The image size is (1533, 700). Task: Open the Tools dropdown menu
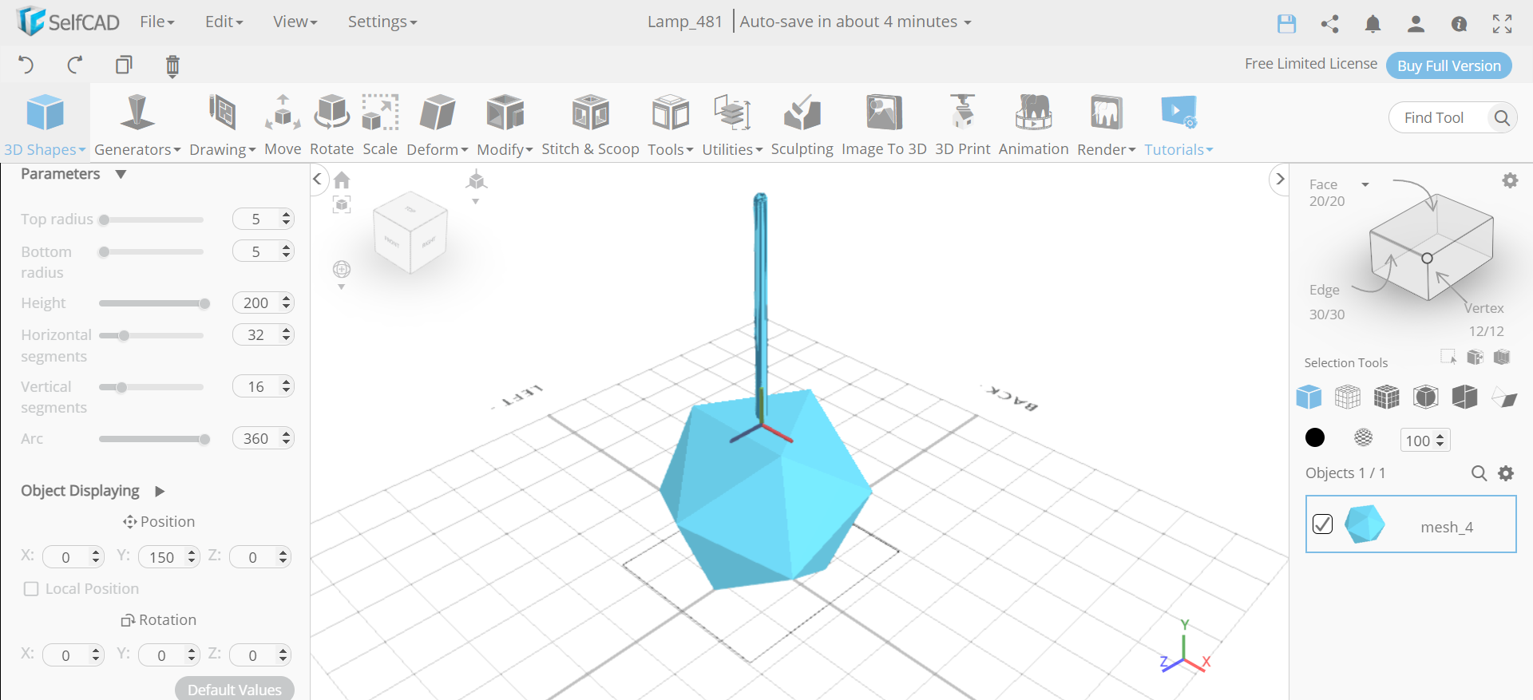coord(670,125)
